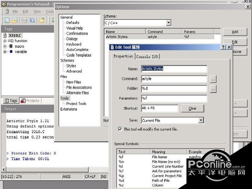Browse for command with the ellipsis button

point(213,79)
